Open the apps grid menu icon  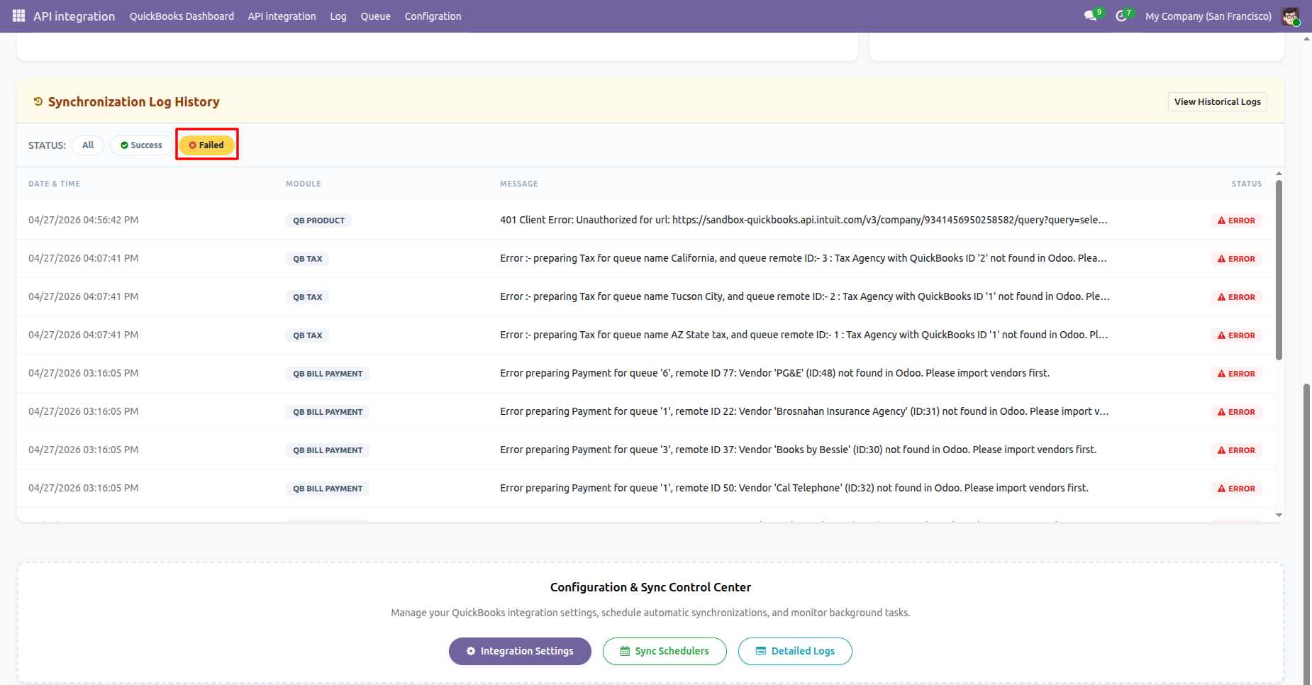click(18, 16)
